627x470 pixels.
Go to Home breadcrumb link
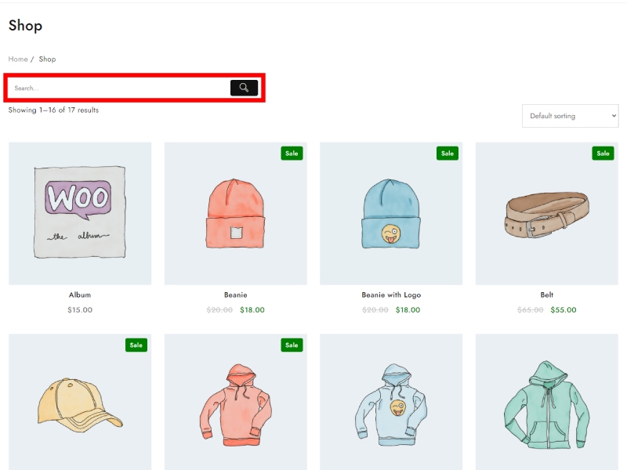[x=18, y=60]
